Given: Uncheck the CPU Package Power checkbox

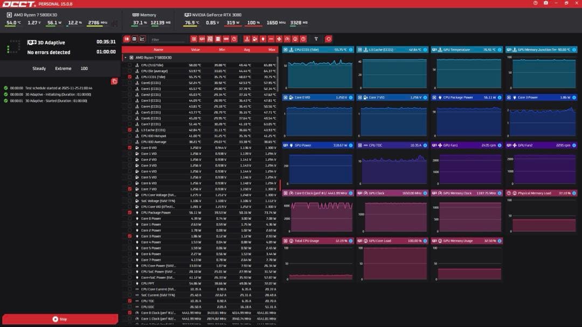Looking at the screenshot, I should coord(129,212).
